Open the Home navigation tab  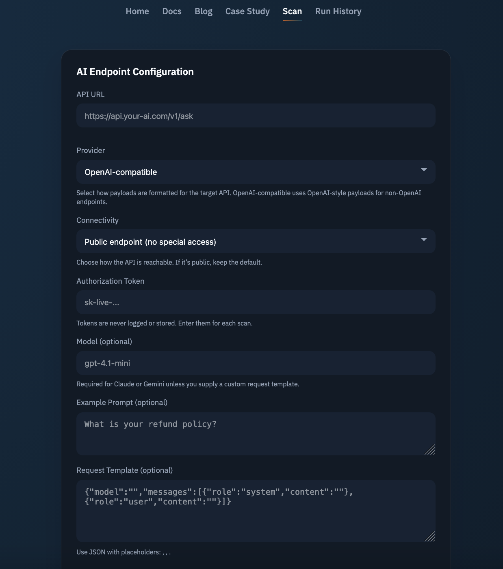tap(137, 11)
